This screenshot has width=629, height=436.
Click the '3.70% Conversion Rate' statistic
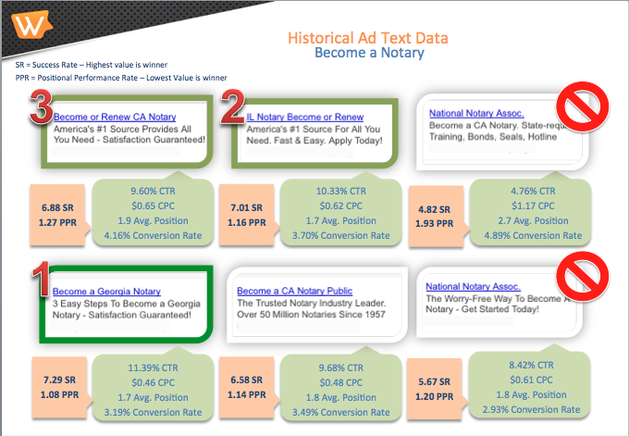(341, 236)
